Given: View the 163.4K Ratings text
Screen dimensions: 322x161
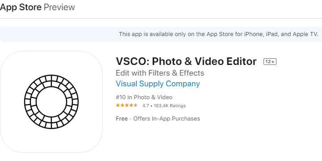Looking at the screenshot, I should 170,106.
